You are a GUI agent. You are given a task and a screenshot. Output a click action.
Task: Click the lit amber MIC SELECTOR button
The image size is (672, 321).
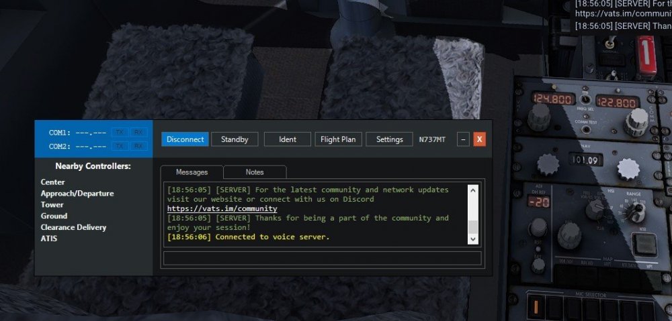pos(535,306)
